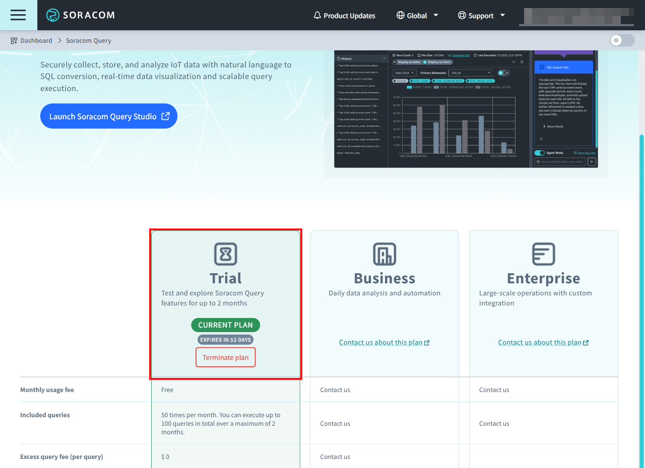Navigate to Dashboard via the breadcrumb
The image size is (645, 468).
(37, 40)
